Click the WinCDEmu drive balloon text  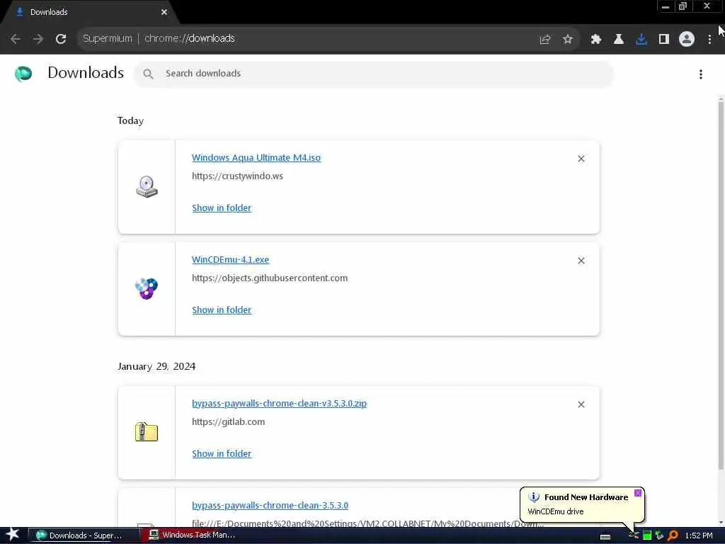(x=556, y=511)
